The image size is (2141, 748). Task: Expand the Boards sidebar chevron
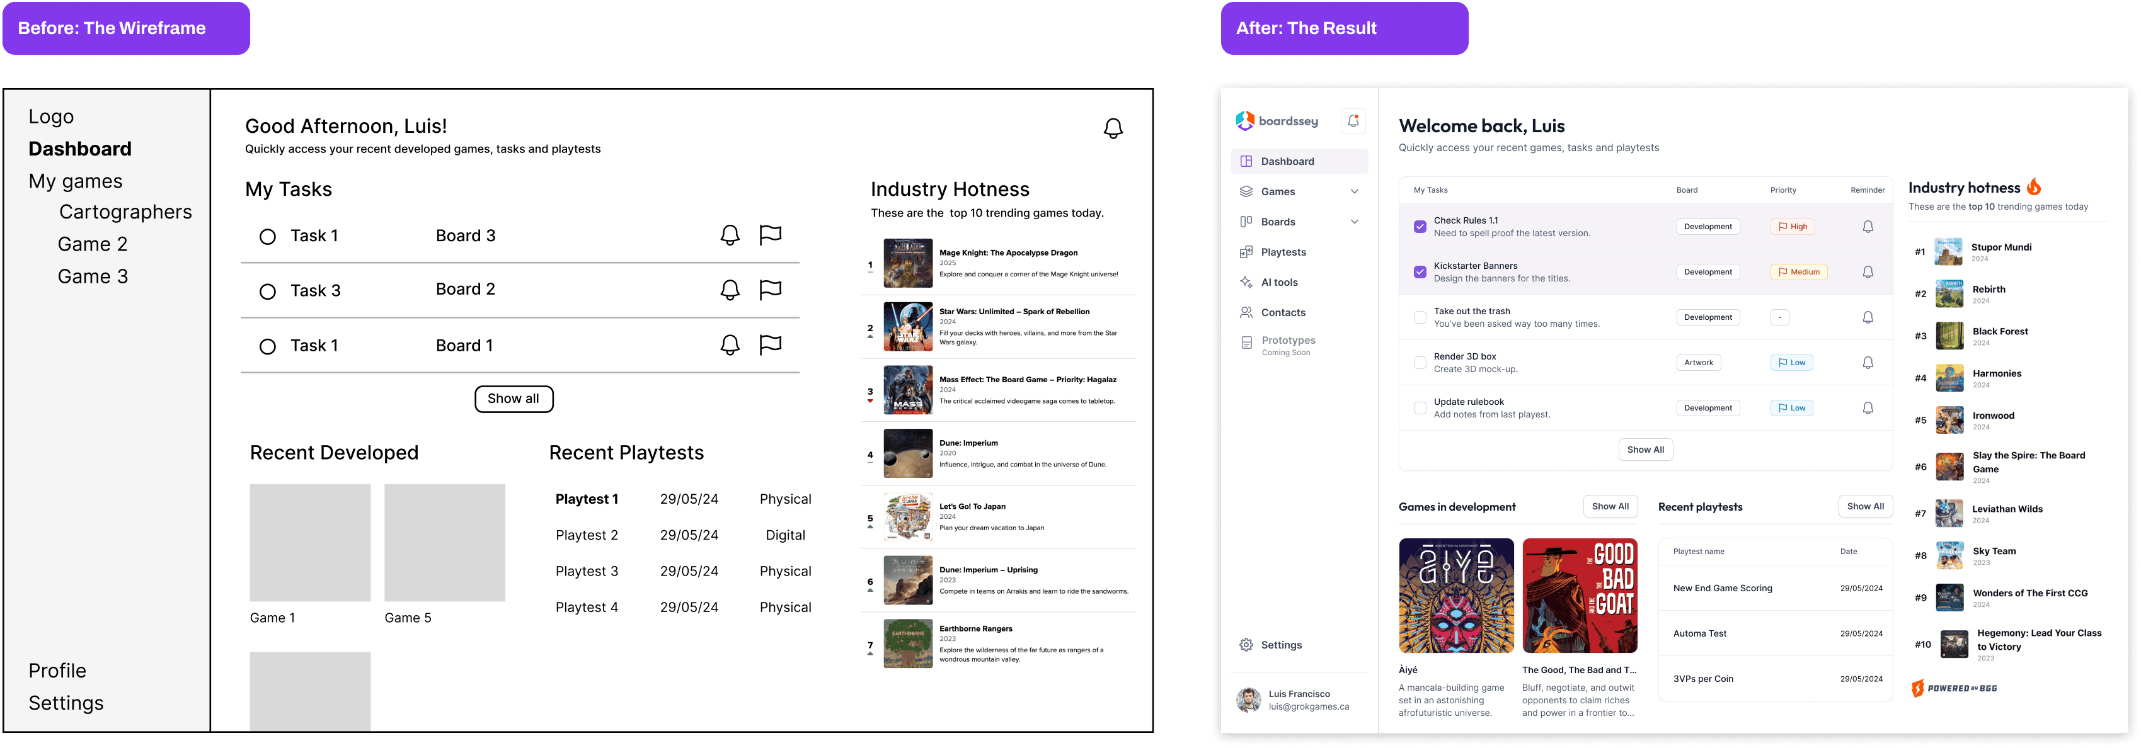[1355, 222]
